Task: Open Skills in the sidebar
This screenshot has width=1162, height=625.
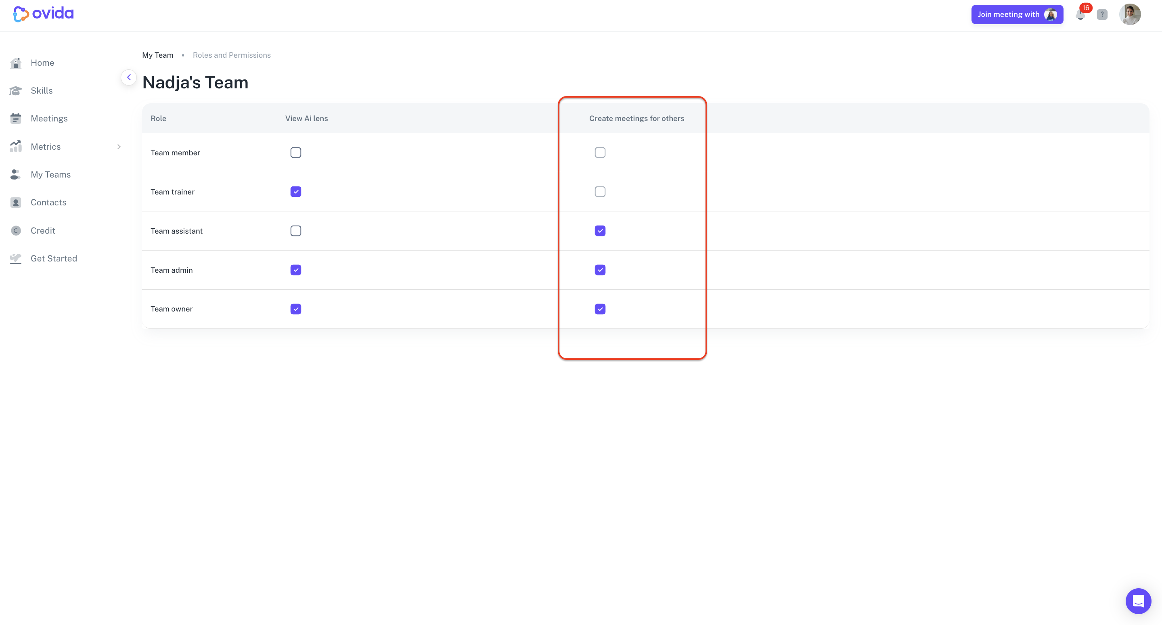Action: pyautogui.click(x=42, y=91)
